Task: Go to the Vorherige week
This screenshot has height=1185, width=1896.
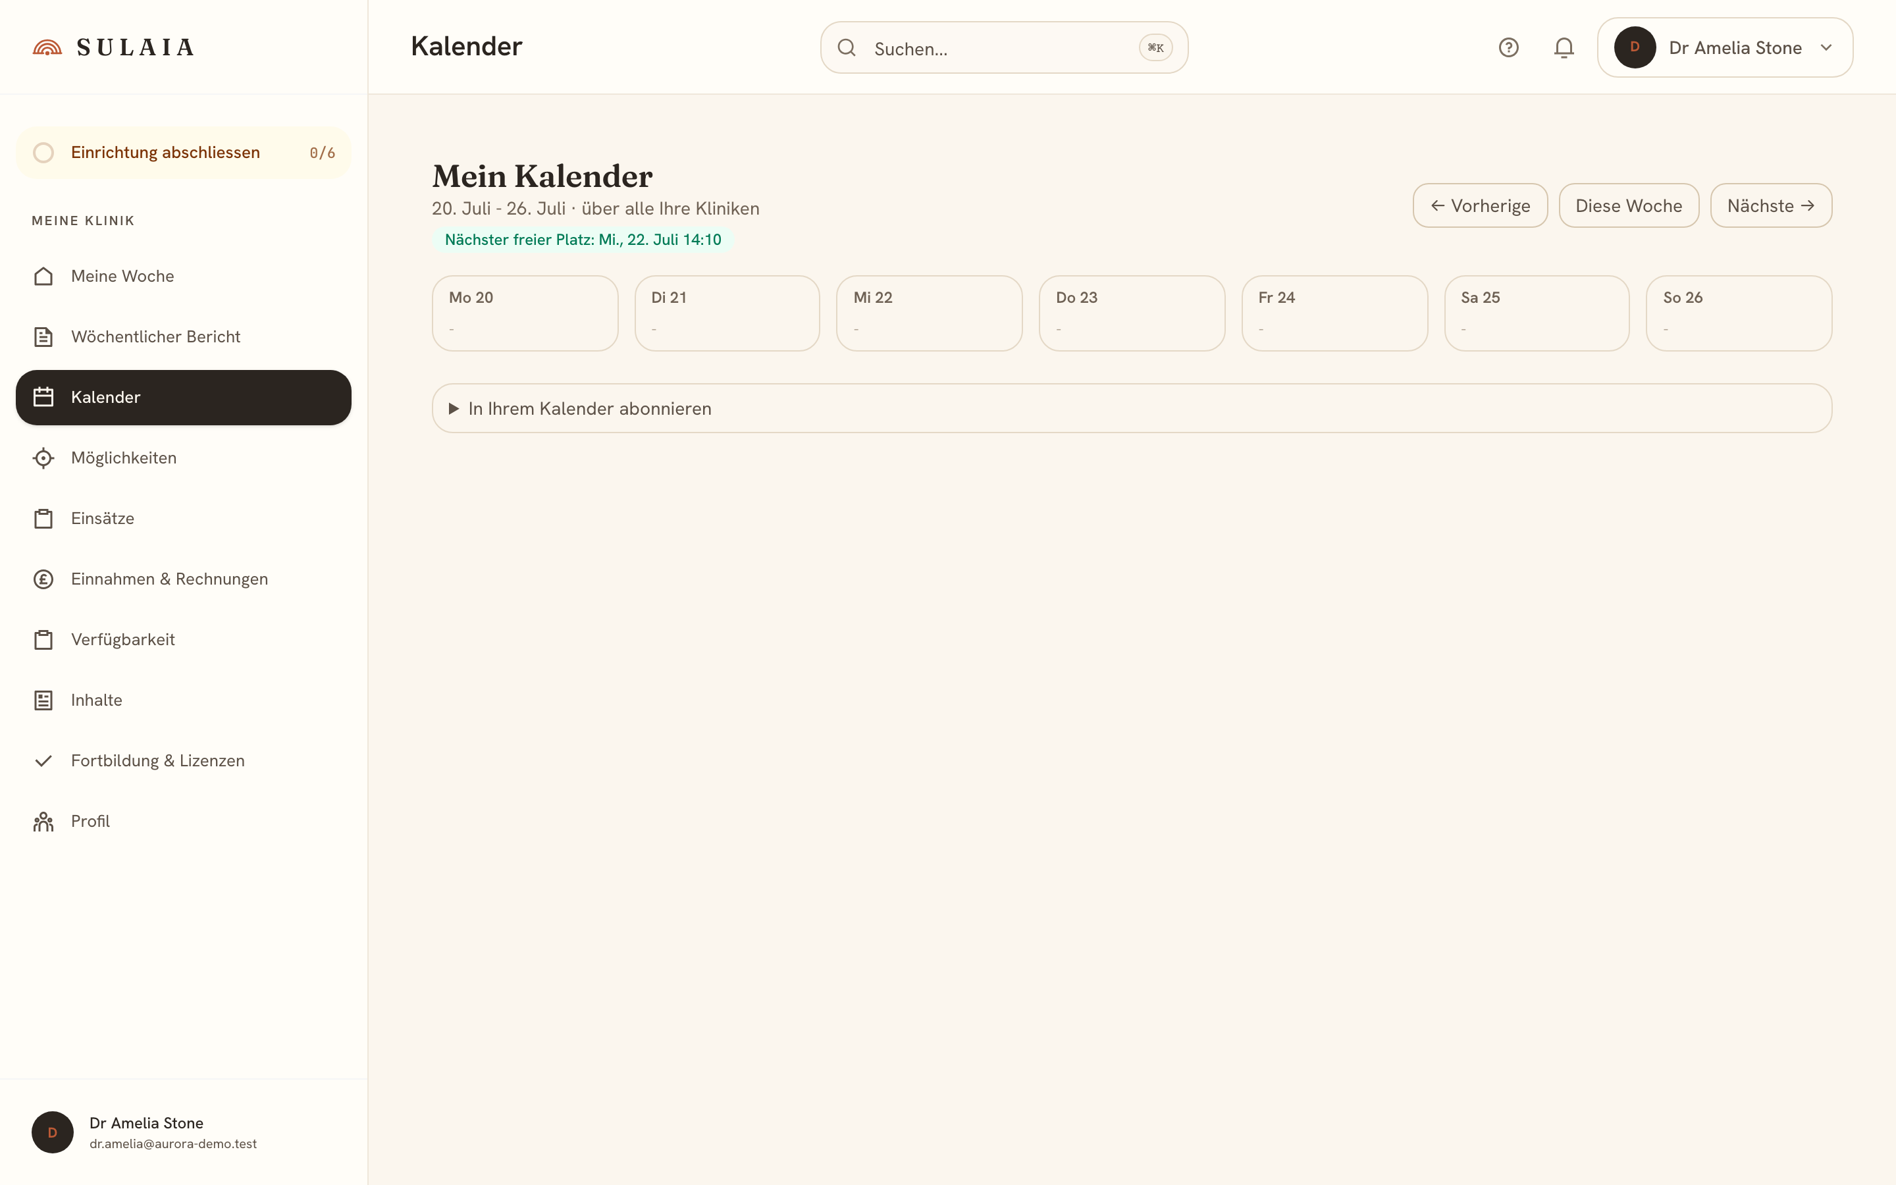Action: pos(1480,205)
